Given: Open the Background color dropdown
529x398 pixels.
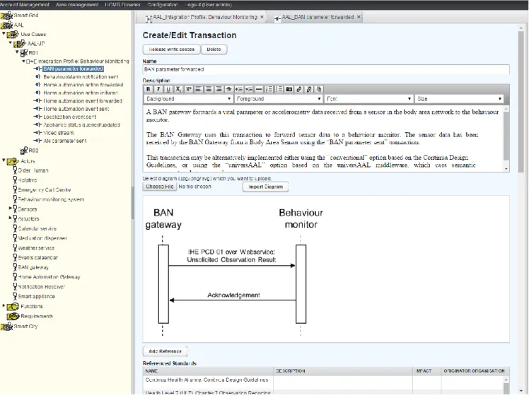Looking at the screenshot, I should [x=188, y=99].
